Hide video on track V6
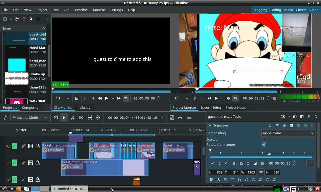The image size is (321, 192). 31,146
